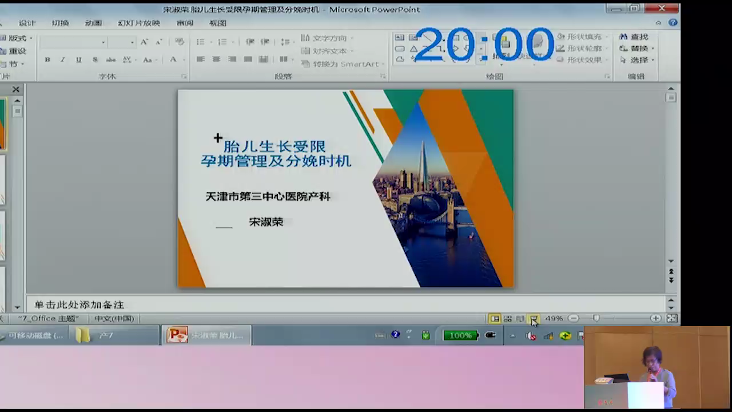The image size is (732, 412).
Task: Click the Reset (重设) slide button
Action: tap(15, 51)
